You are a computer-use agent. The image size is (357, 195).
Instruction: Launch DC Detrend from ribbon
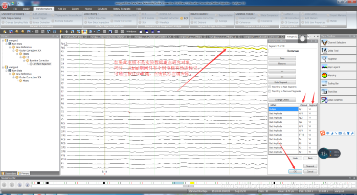198,23
